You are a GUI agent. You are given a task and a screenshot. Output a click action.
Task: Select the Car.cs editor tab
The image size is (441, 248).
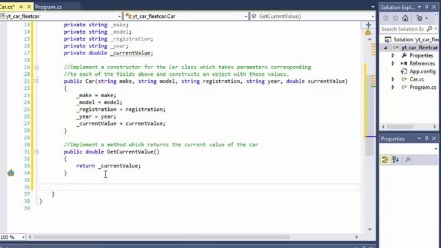[x=7, y=6]
